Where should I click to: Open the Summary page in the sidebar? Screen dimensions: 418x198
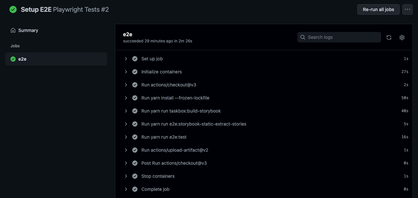coord(28,30)
